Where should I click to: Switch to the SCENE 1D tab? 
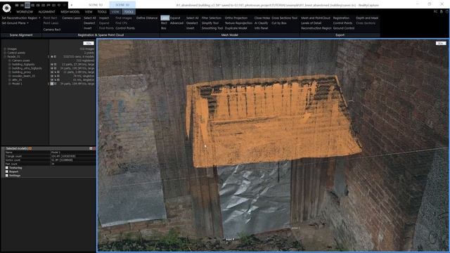coord(96,5)
